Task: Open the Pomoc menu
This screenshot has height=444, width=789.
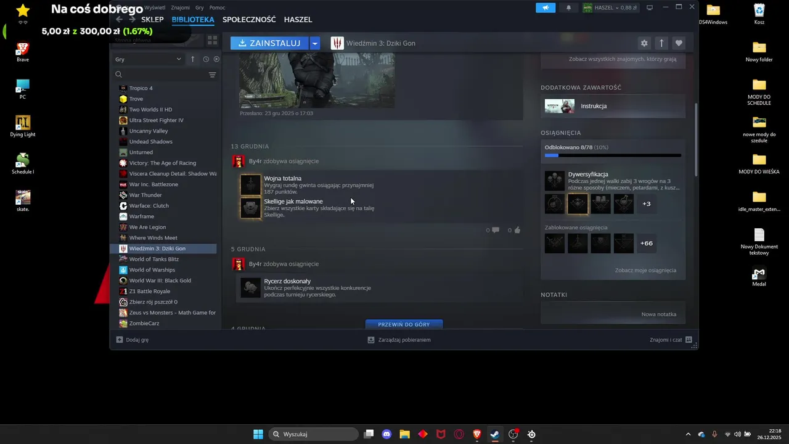Action: click(x=217, y=7)
